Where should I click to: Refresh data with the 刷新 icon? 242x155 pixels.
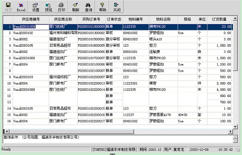[x=75, y=7]
